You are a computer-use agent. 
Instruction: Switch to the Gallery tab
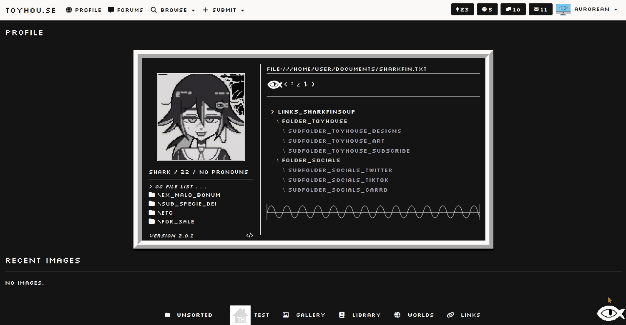coord(310,315)
